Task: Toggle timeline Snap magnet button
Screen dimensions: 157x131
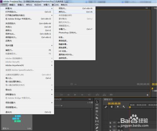Action: (x=112, y=107)
